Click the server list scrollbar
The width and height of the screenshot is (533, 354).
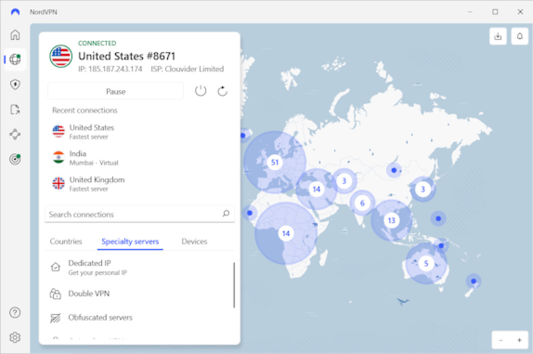234,285
